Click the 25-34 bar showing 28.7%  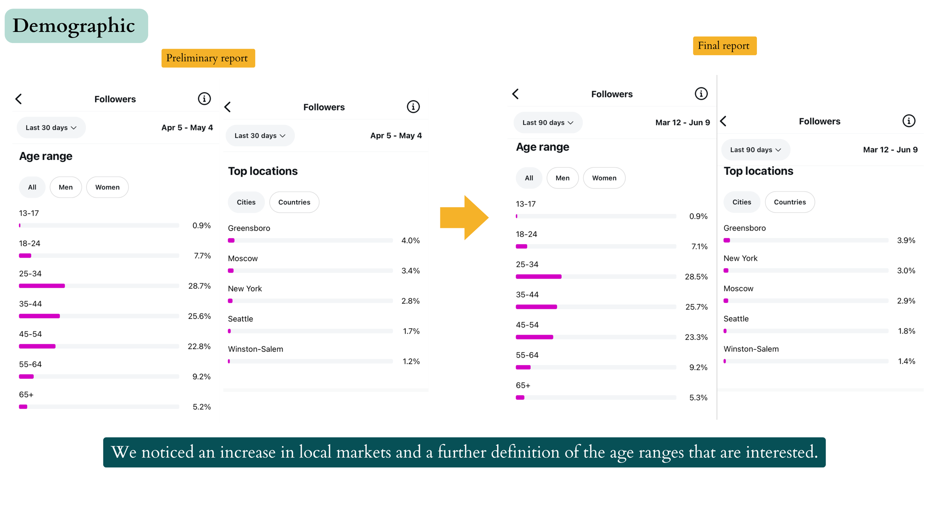42,286
